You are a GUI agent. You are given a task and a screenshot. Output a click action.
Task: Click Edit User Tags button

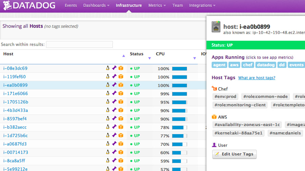click(x=235, y=154)
